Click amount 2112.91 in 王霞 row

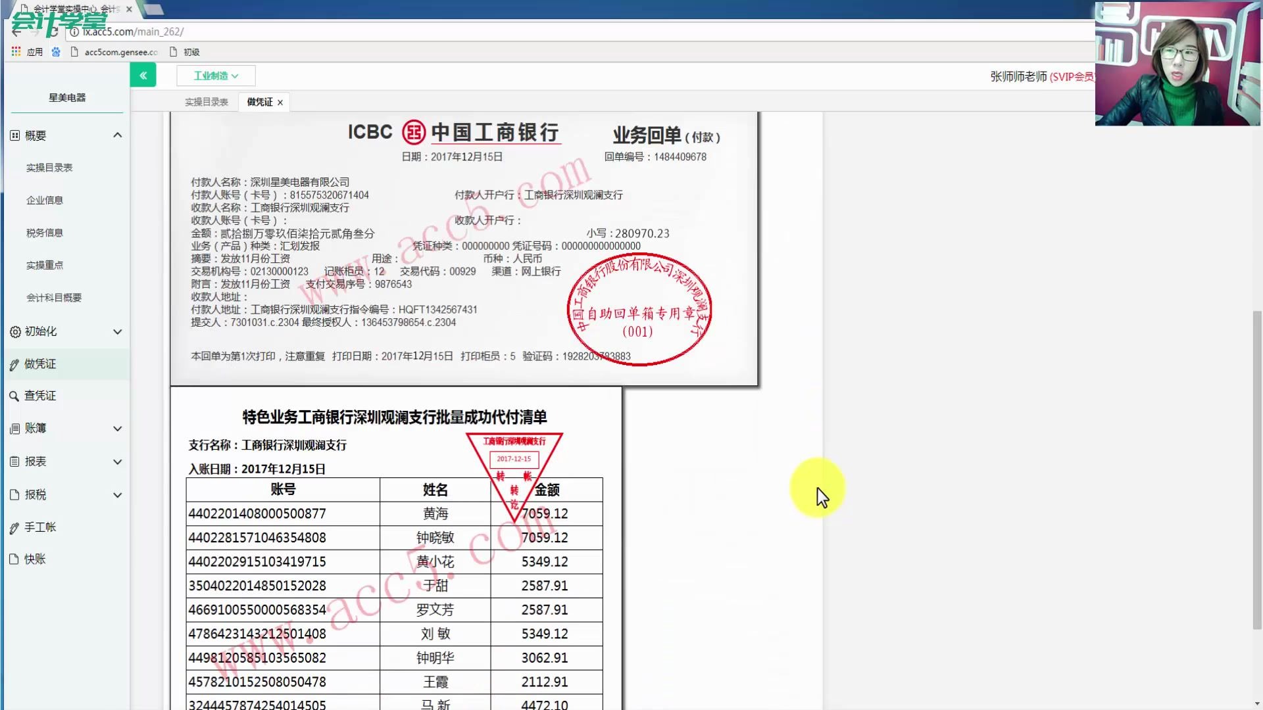[x=545, y=682]
